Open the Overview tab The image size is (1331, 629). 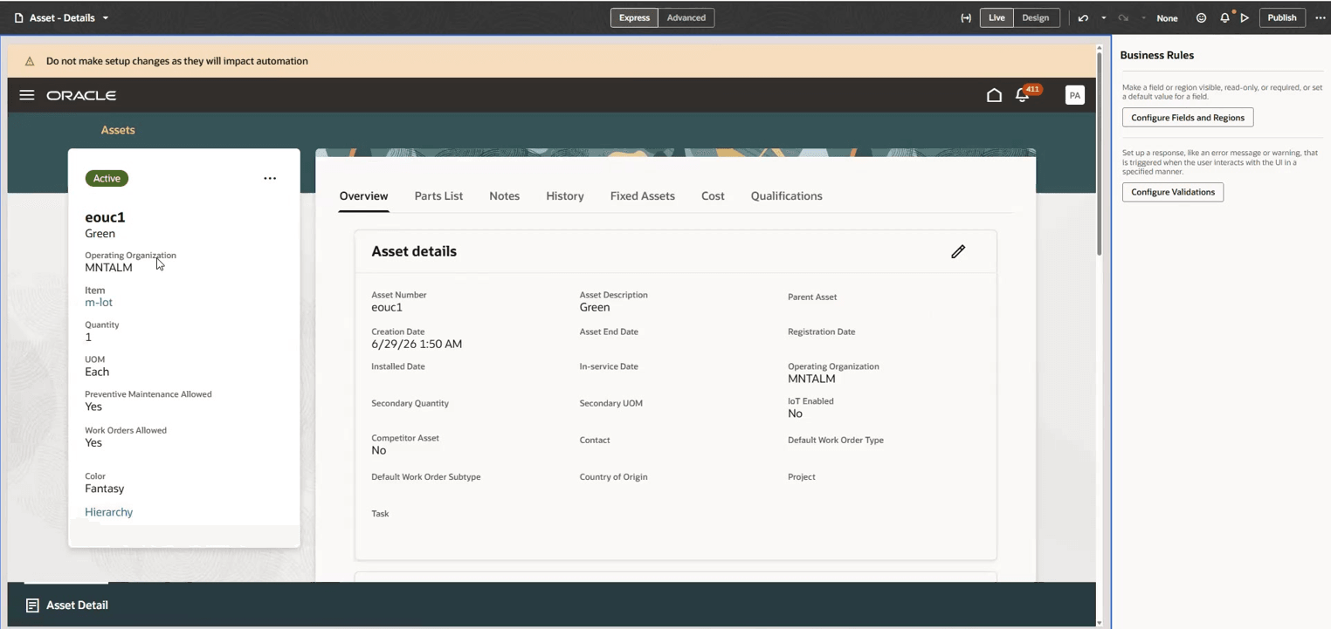363,196
